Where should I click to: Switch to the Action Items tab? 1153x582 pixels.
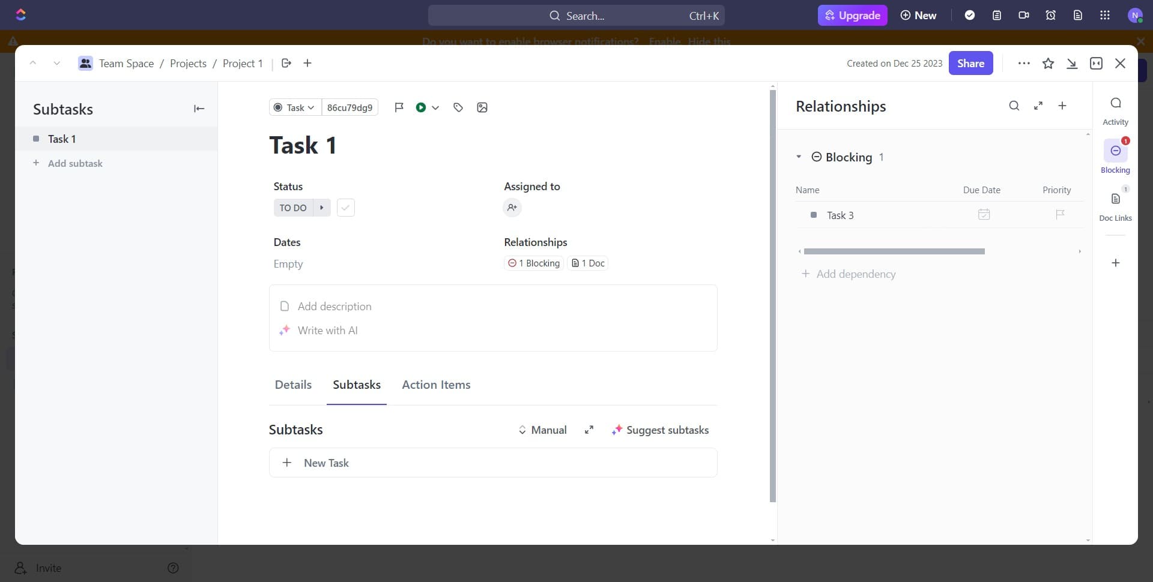(436, 385)
